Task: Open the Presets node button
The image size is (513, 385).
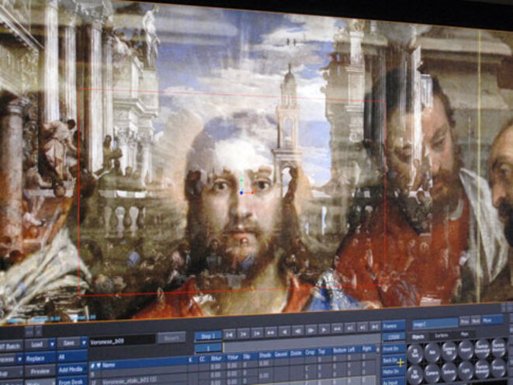Action: pos(498,367)
